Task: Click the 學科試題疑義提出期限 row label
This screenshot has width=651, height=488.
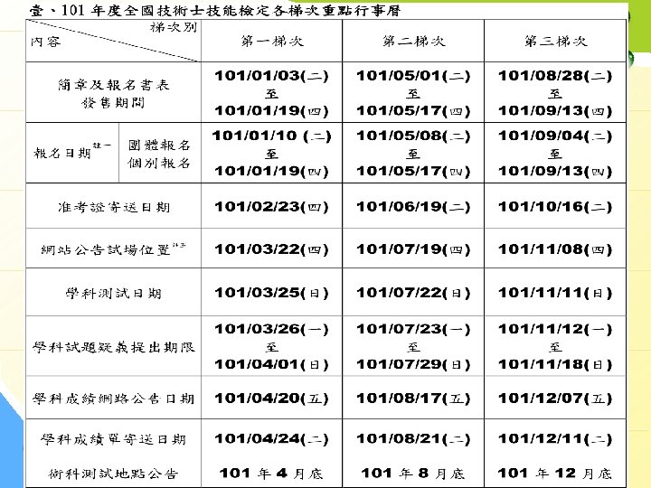Action: coord(113,346)
